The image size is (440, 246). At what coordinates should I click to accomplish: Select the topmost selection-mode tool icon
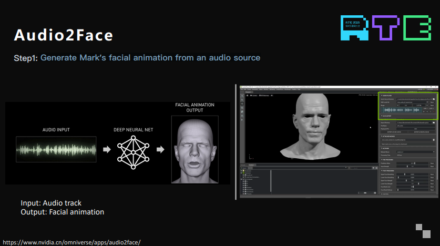coord(242,96)
